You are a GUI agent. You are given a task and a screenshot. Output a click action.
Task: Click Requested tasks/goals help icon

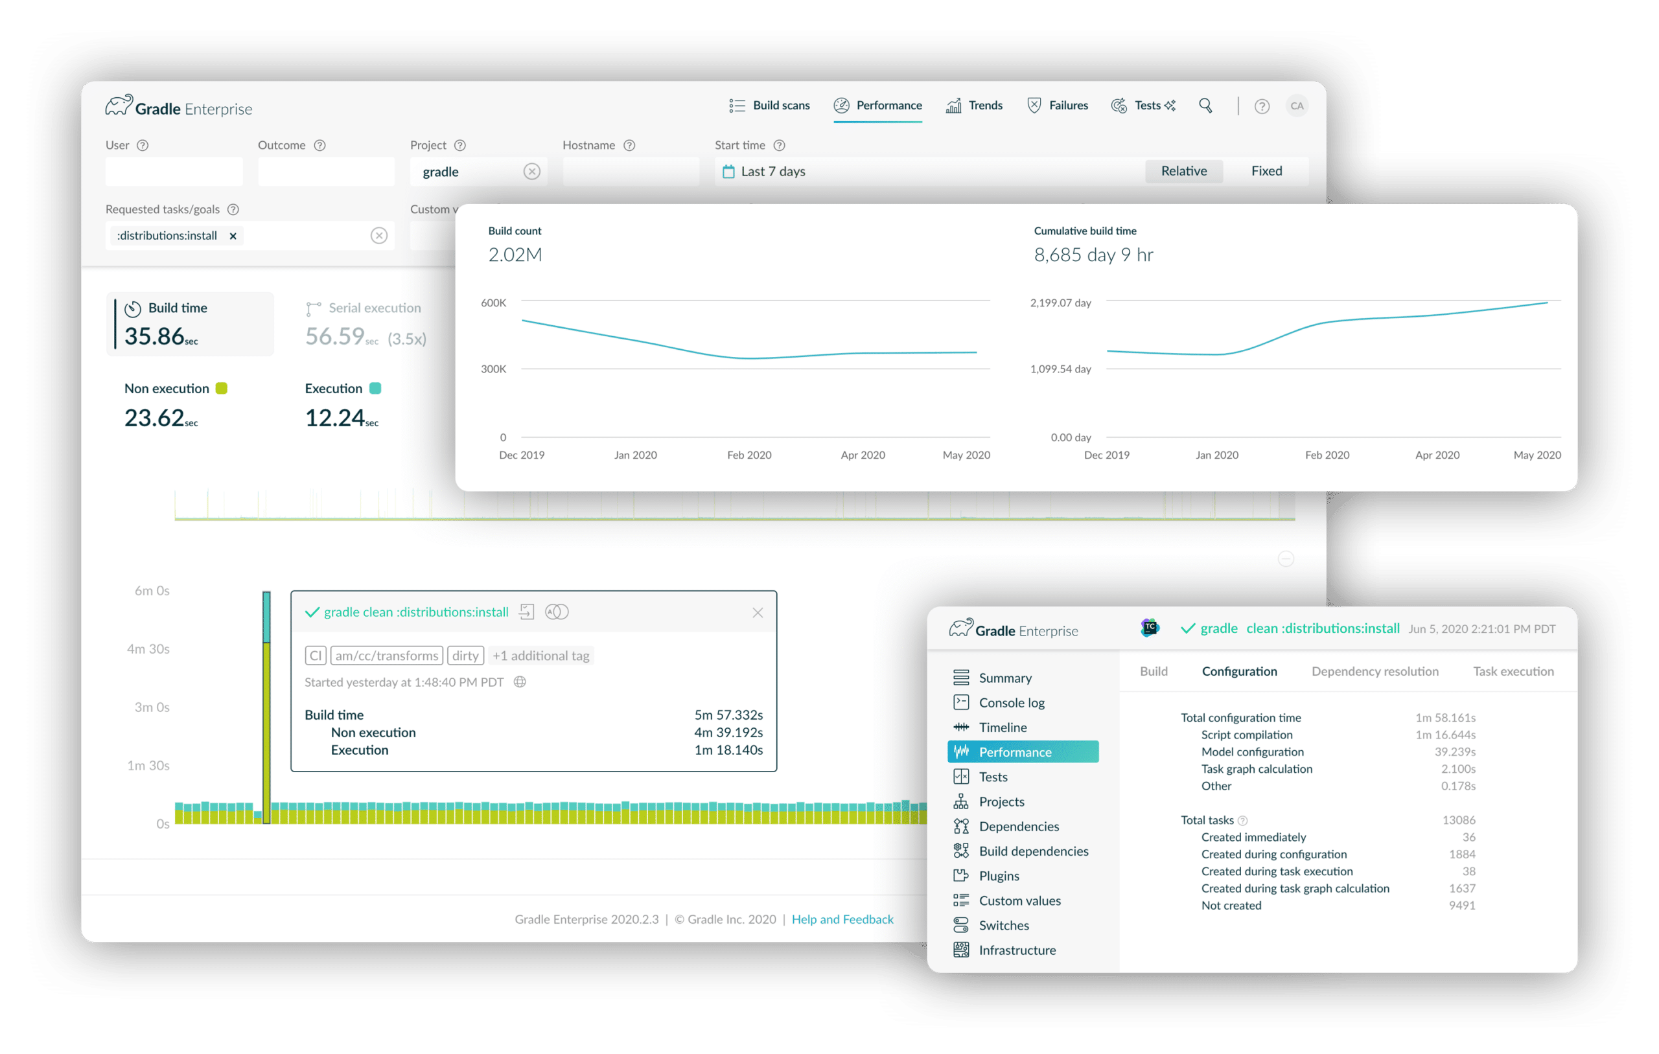click(233, 209)
